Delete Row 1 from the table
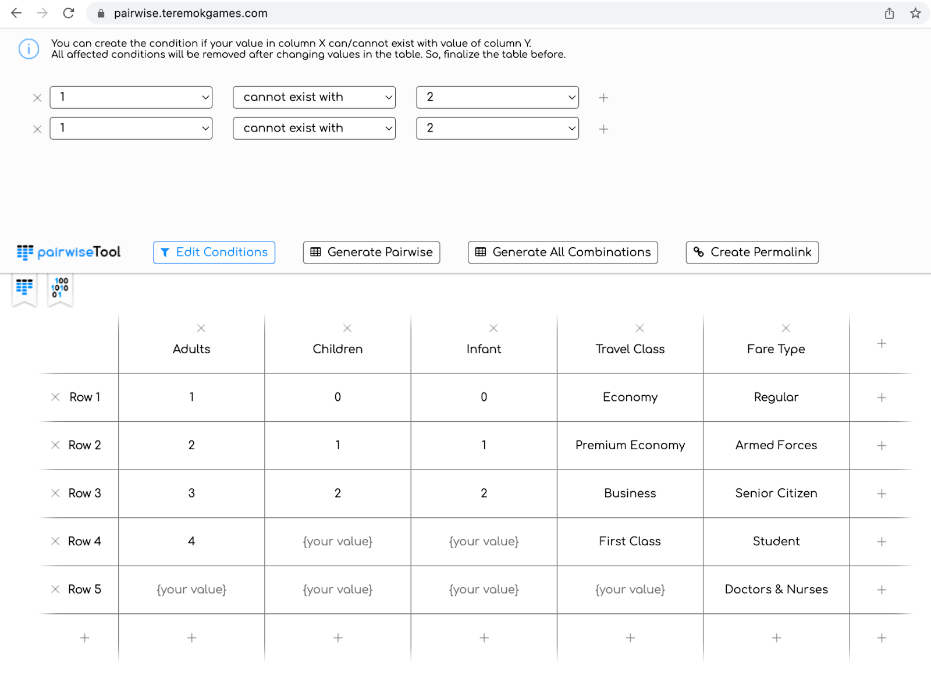931x682 pixels. pyautogui.click(x=55, y=397)
